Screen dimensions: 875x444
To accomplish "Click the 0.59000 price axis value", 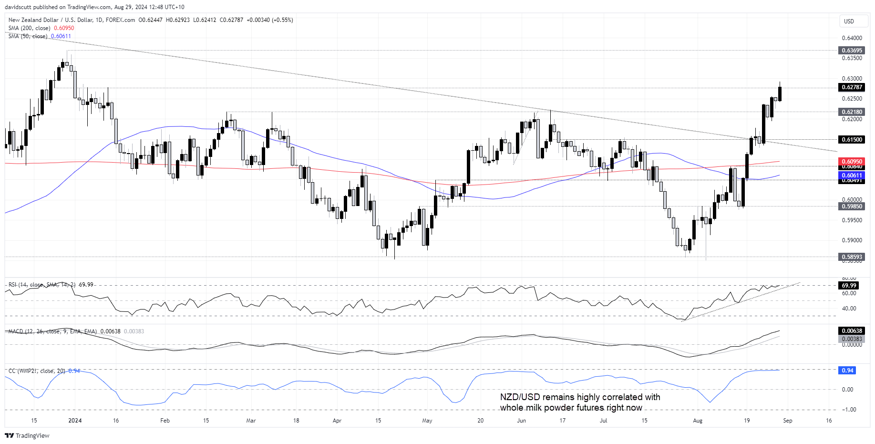I will 852,240.
